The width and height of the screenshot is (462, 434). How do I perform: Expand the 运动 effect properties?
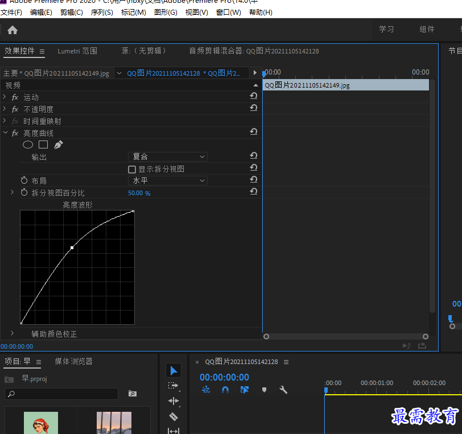click(x=5, y=97)
